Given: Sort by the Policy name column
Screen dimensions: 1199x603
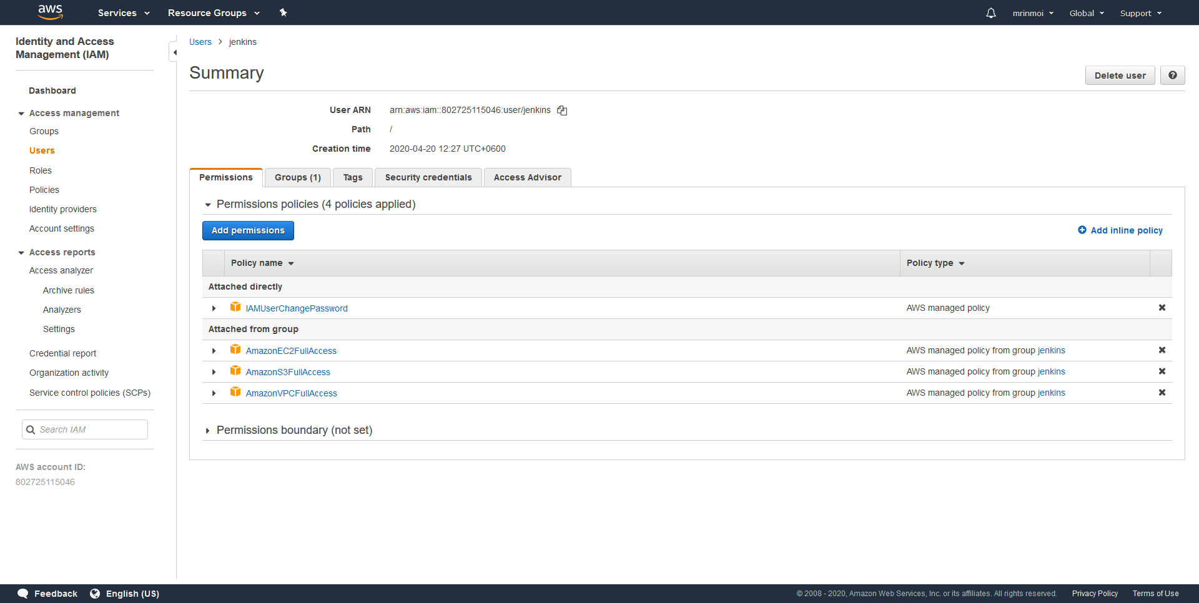Looking at the screenshot, I should [262, 263].
